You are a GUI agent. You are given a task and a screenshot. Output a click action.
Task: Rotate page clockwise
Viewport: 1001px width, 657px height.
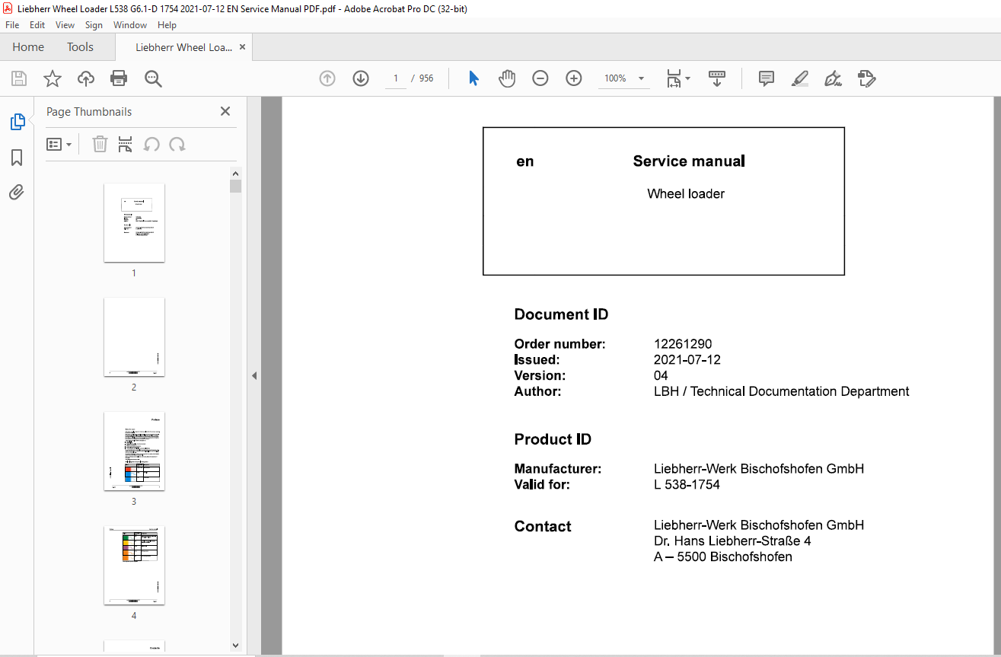coord(177,145)
